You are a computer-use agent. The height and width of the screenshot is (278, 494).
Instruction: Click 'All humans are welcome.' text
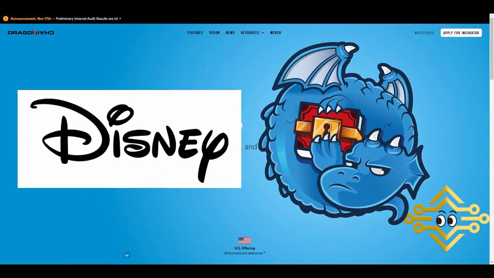[245, 253]
